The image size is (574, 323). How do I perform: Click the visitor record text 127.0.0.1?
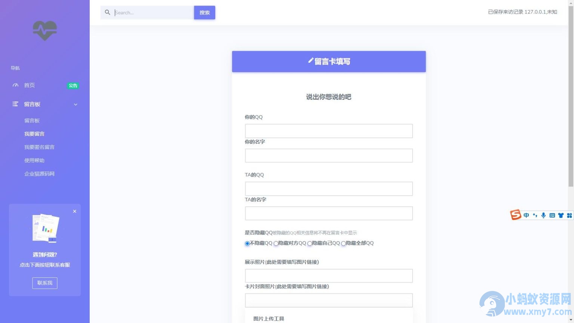522,12
